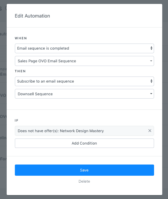Click the WHEN section label
This screenshot has width=168, height=199.
[21, 38]
